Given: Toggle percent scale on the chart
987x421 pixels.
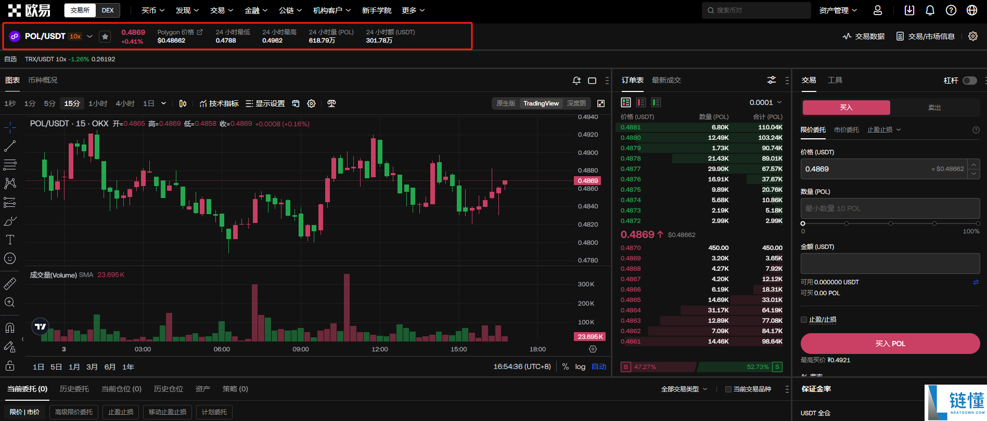Looking at the screenshot, I should pos(566,367).
